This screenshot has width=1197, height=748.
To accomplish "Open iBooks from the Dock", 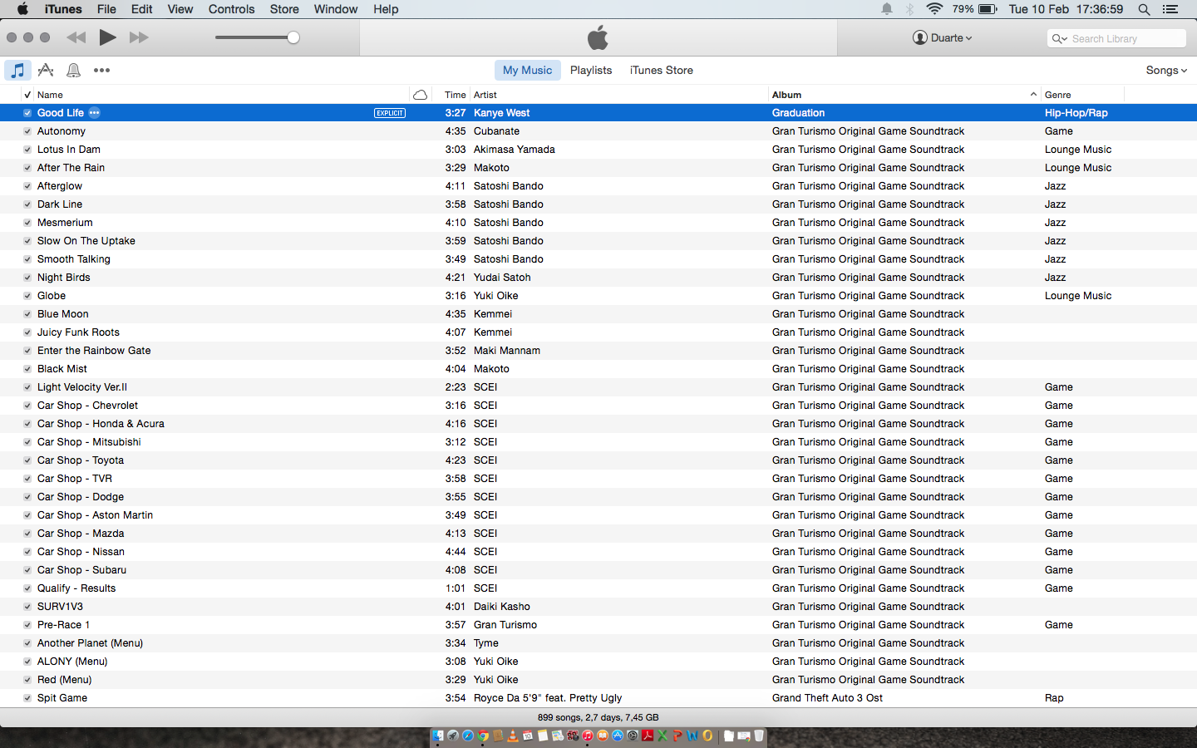I will click(x=603, y=736).
